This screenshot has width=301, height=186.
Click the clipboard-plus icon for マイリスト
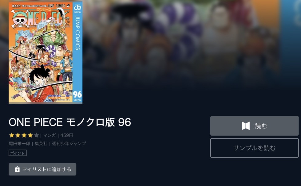pos(17,169)
